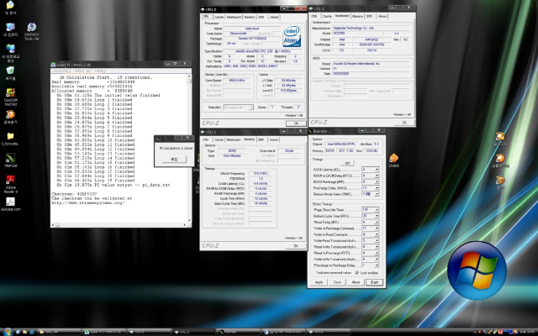The height and width of the screenshot is (336, 538).
Task: Click the Core Speed field in CPU-Z
Action: (x=237, y=81)
